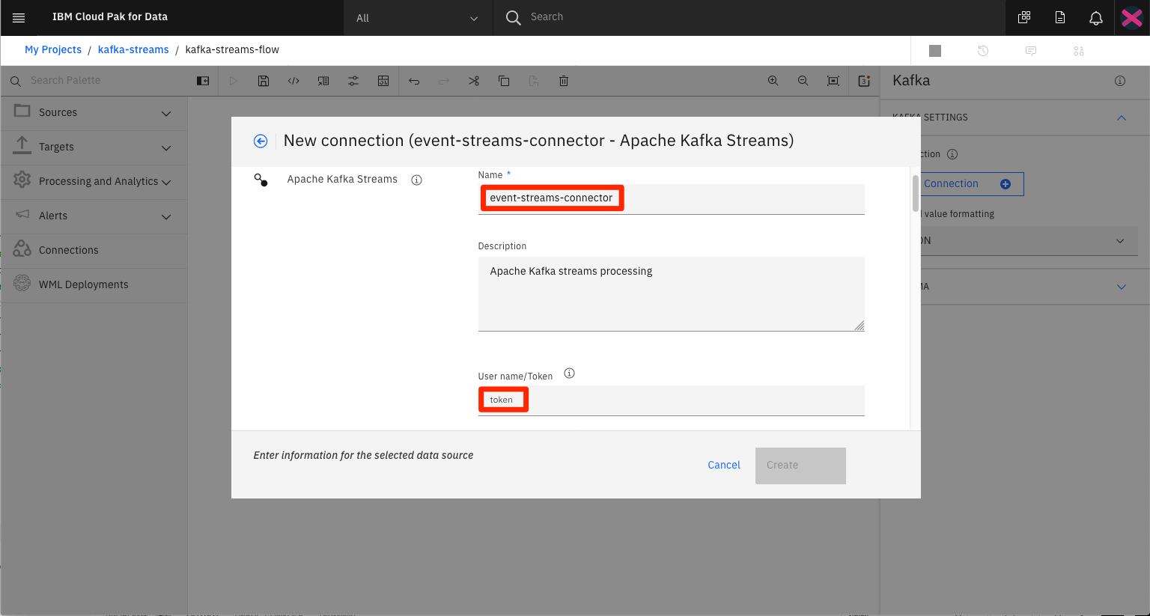Show info for User name/Token field
The width and height of the screenshot is (1150, 616).
pyautogui.click(x=569, y=373)
